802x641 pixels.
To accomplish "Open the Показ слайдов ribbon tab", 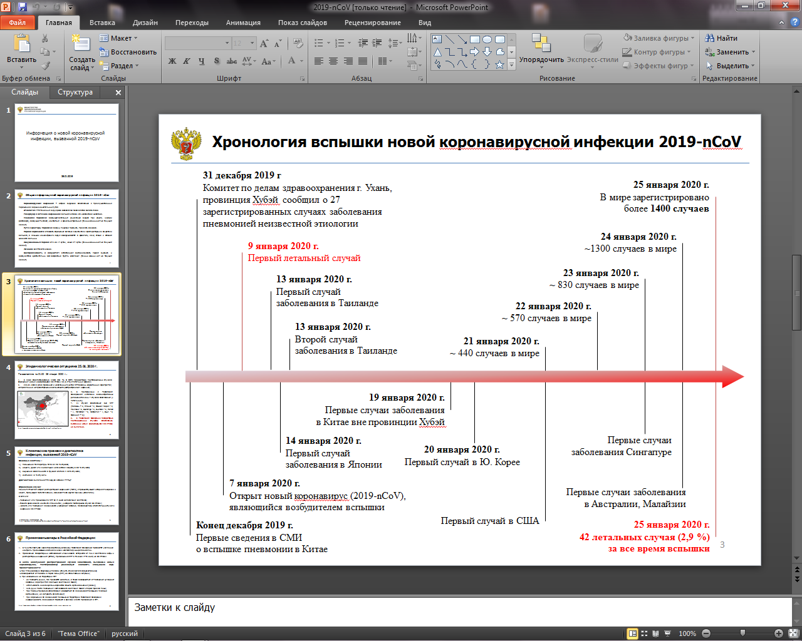I will coord(303,23).
